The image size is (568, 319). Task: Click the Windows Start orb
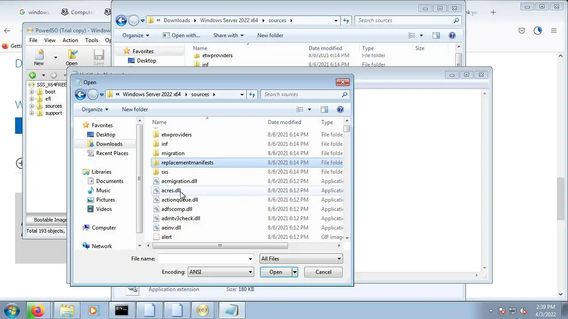(x=12, y=311)
